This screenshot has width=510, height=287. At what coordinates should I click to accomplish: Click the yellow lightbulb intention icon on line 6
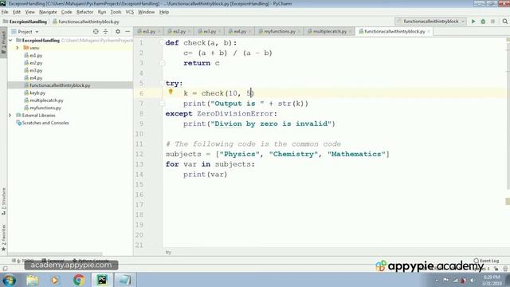171,92
